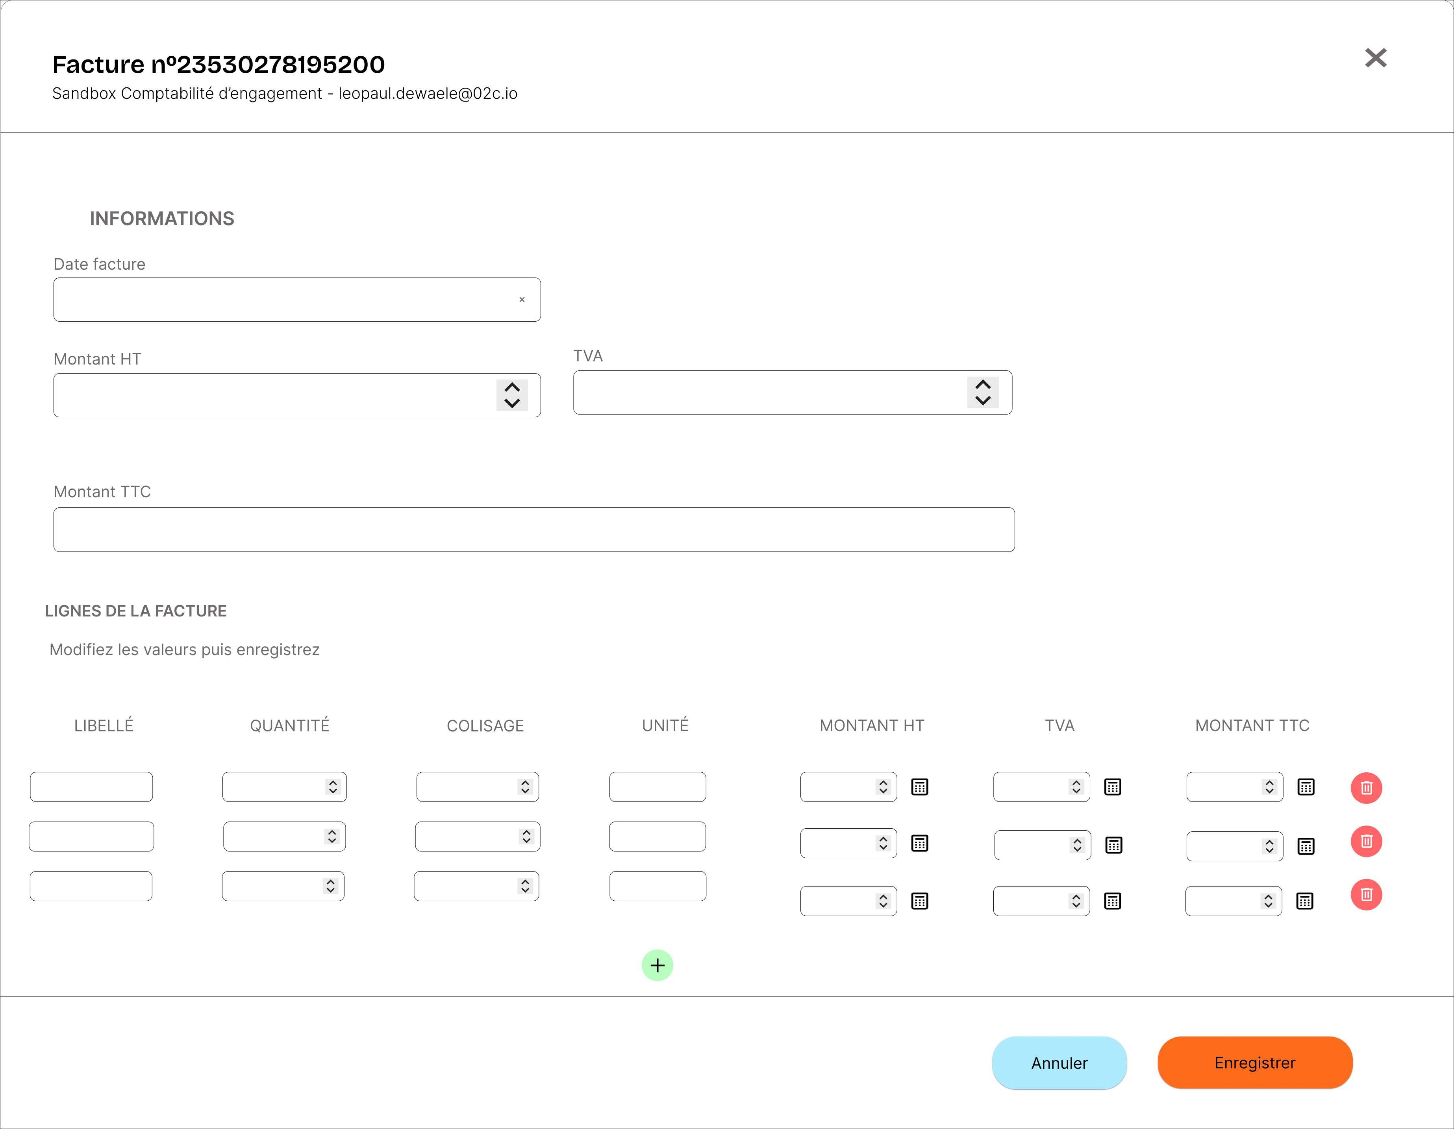
Task: Click the second row Colisage field
Action: [477, 837]
